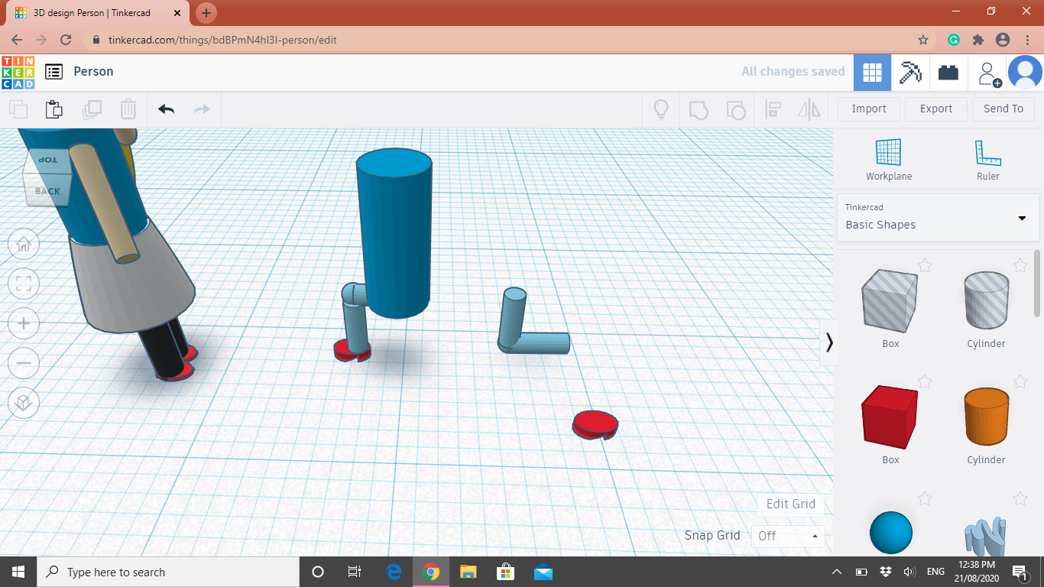Favorite the Scribble shape with star
Image resolution: width=1044 pixels, height=587 pixels.
[x=1020, y=499]
